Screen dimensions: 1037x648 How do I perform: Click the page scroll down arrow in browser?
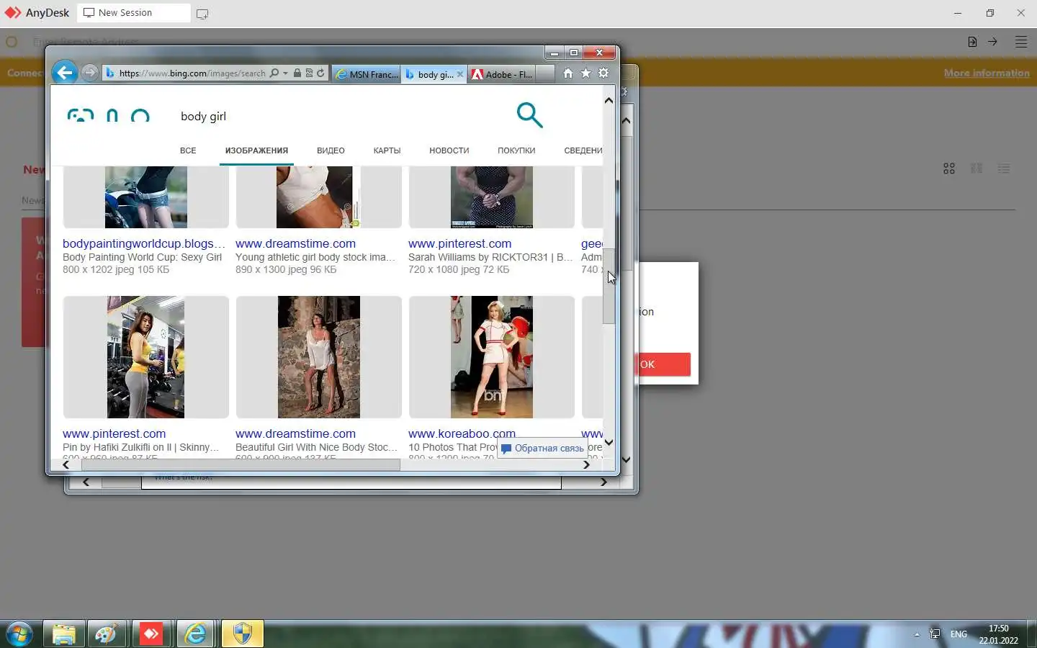609,443
